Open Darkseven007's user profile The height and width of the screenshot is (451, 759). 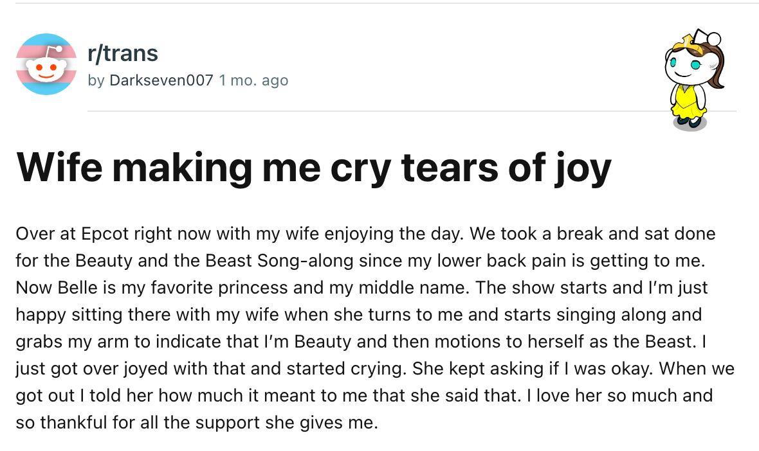tap(161, 80)
